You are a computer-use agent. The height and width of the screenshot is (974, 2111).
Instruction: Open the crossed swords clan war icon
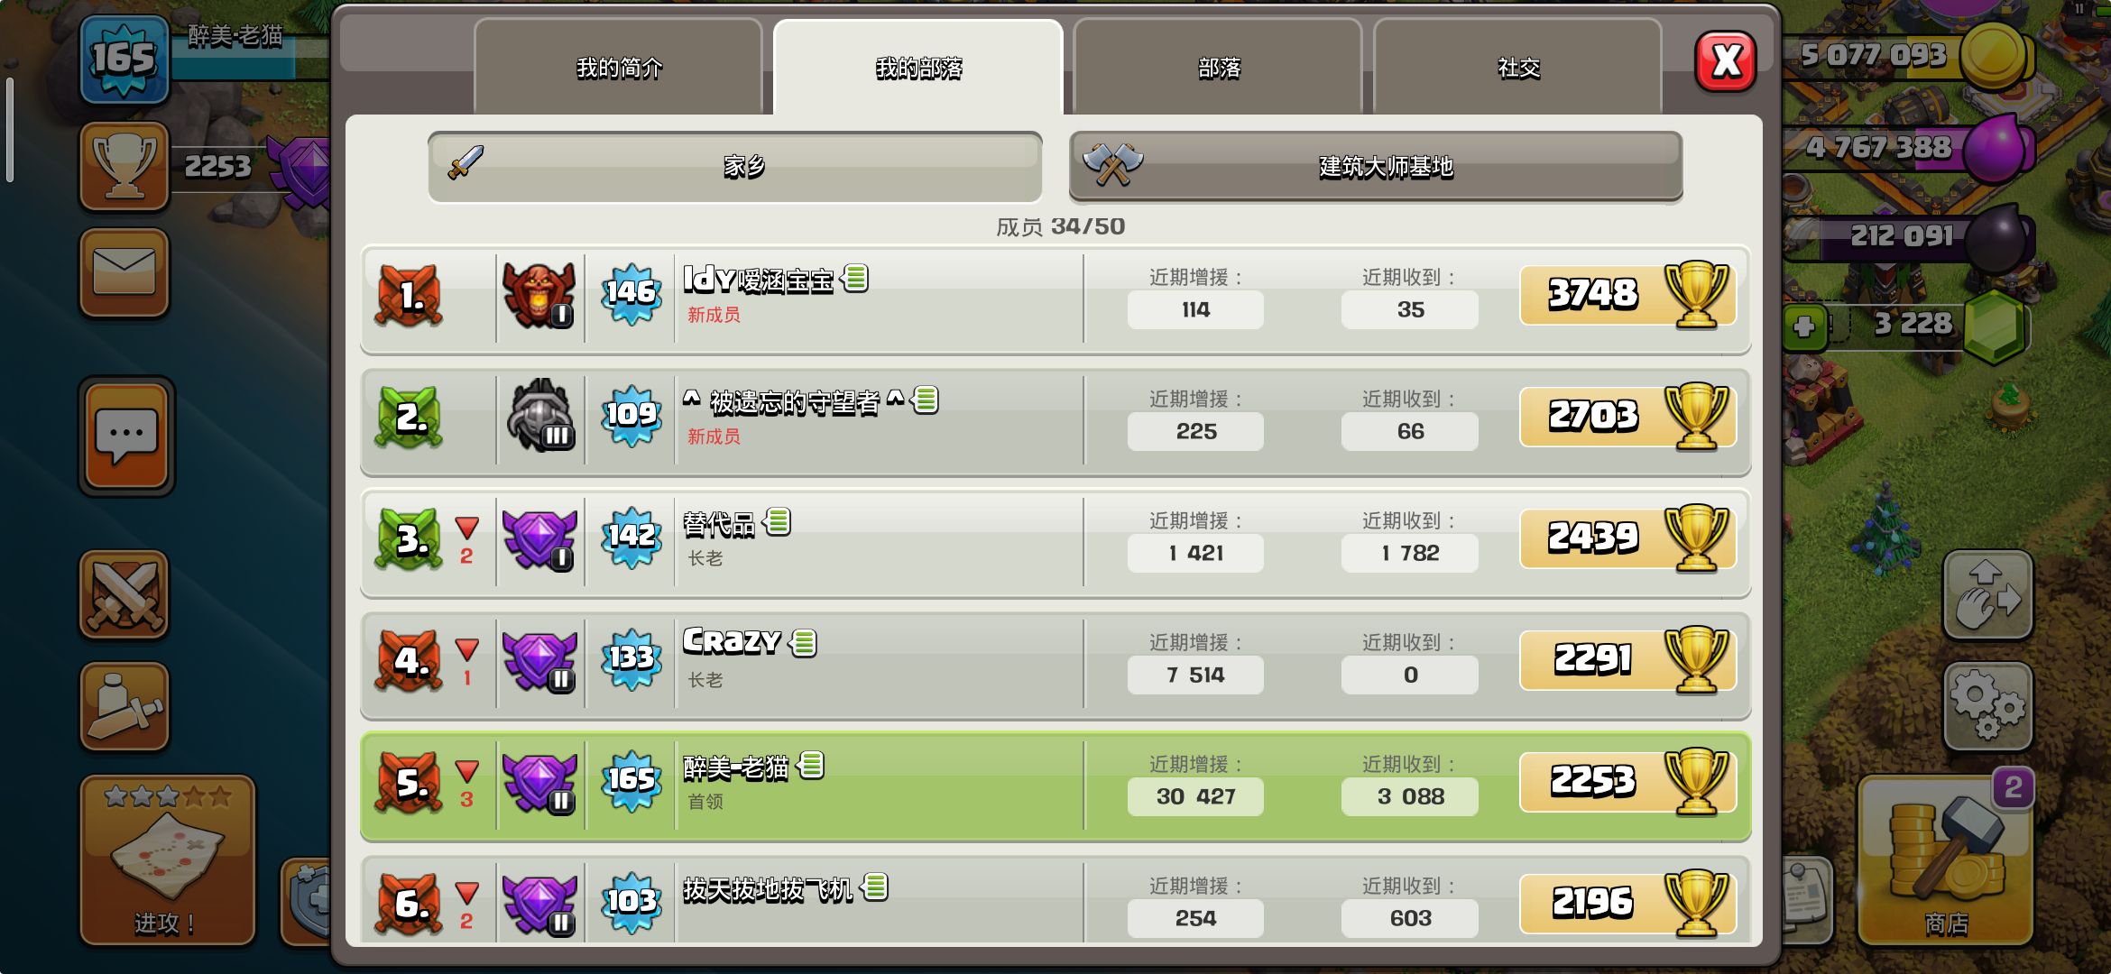coord(124,595)
